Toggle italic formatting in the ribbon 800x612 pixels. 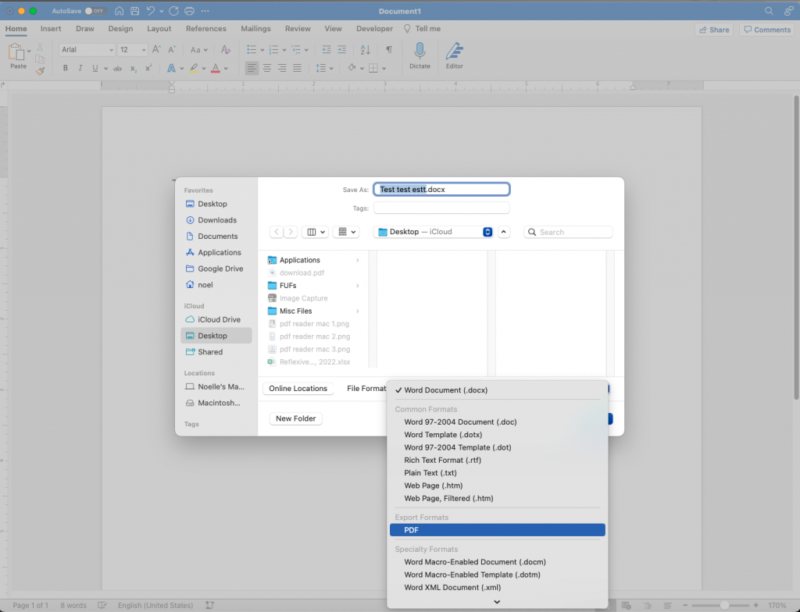[x=80, y=68]
